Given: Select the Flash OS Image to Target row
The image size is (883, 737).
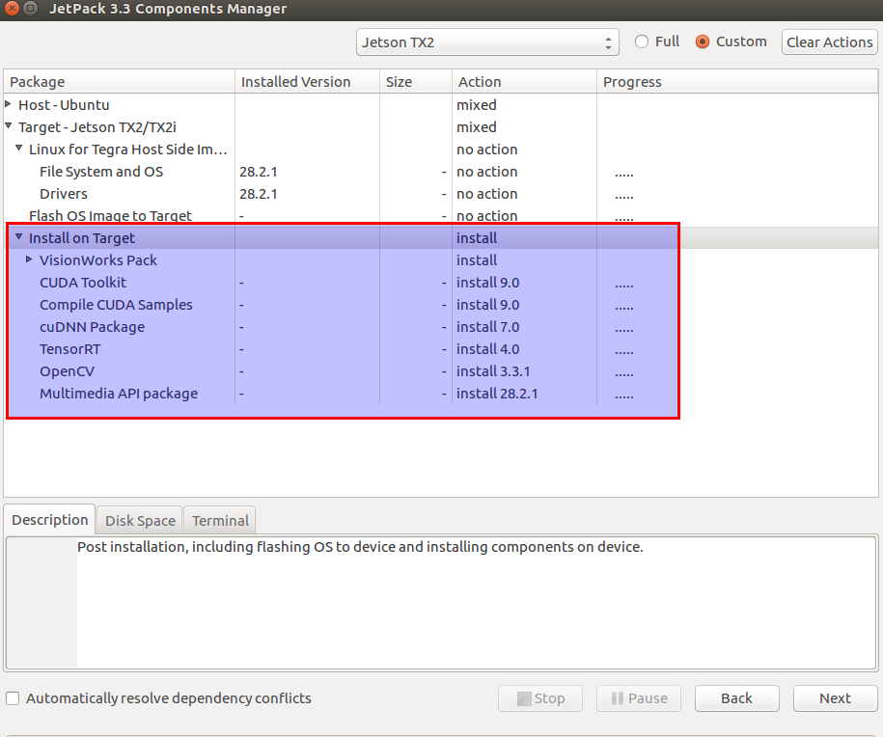Looking at the screenshot, I should coord(111,215).
